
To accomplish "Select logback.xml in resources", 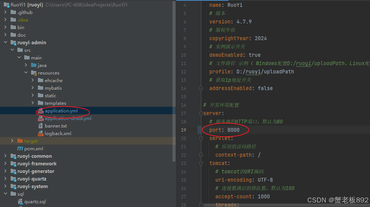I will 58,134.
